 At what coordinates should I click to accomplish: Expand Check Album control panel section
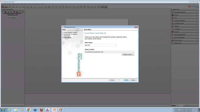point(185,40)
